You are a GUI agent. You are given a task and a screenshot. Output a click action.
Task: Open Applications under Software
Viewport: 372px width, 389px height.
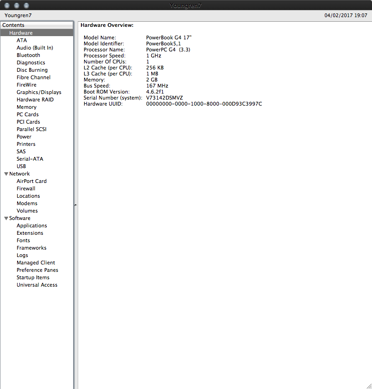click(x=32, y=226)
